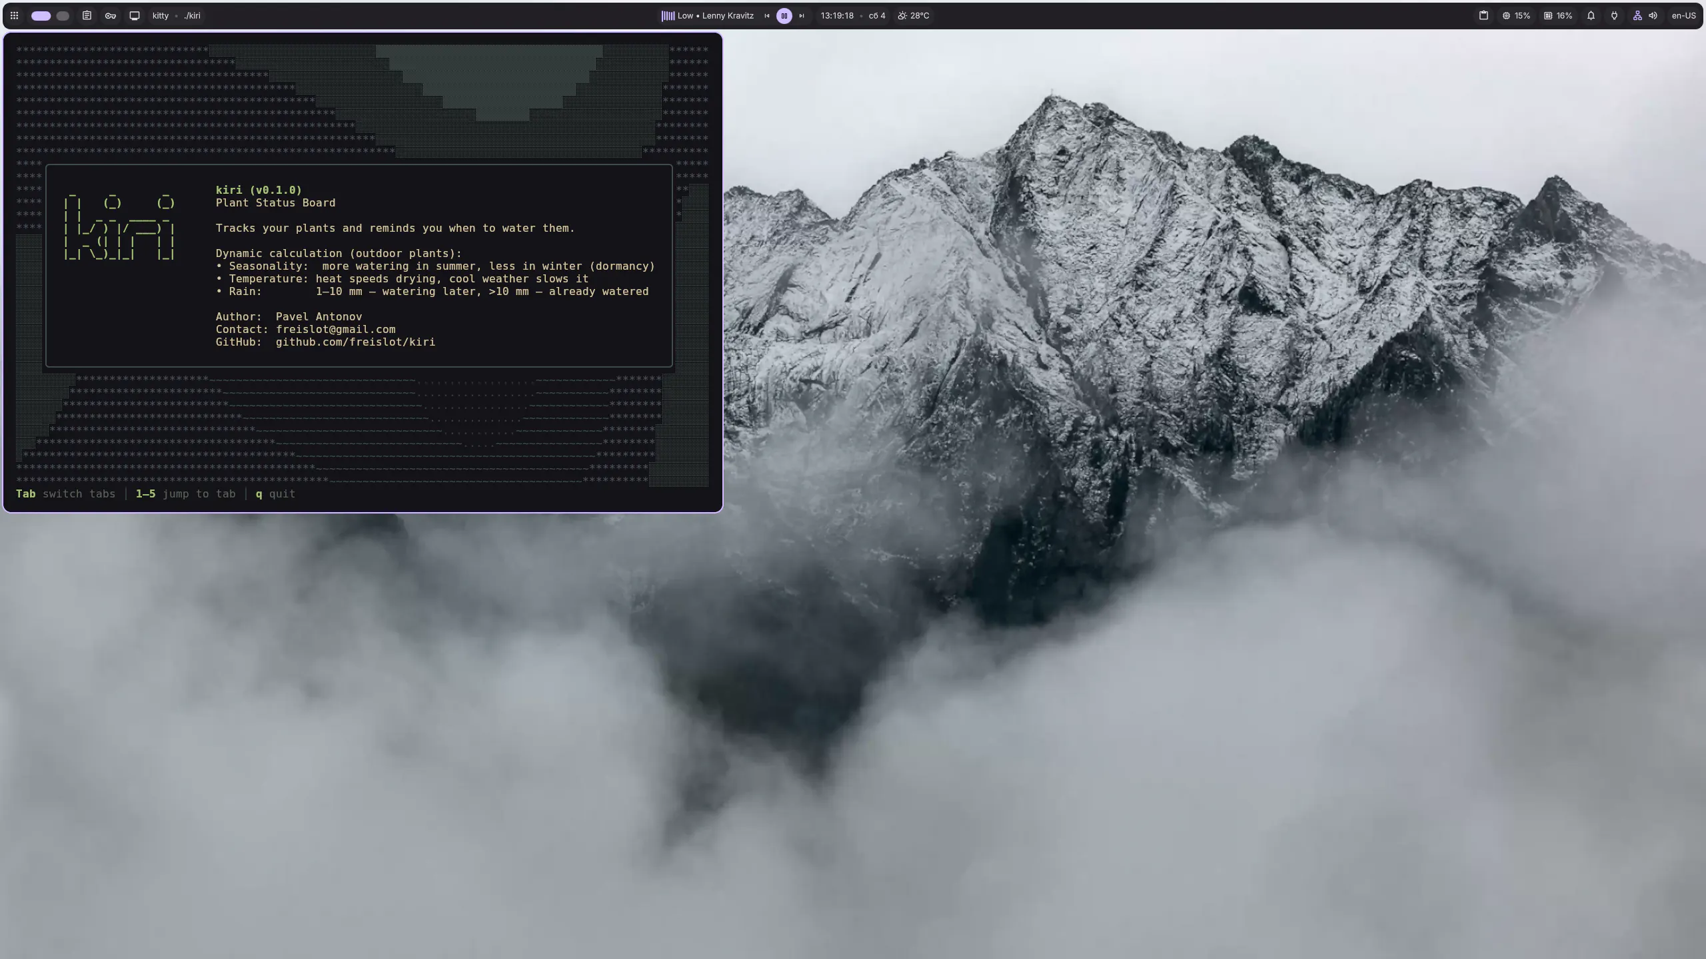
Task: Open the notes clipboard-list icon in top bar
Action: point(87,15)
